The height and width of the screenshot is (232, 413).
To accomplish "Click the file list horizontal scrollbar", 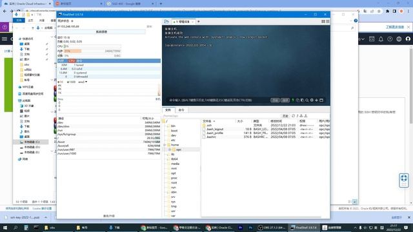I will pos(261,217).
